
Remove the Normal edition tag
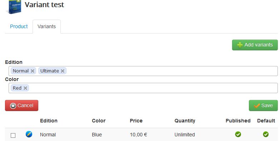(32, 71)
